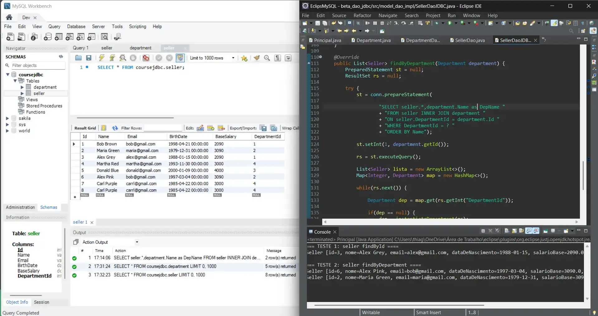Toggle continue on SQL error stop icon

[146, 58]
